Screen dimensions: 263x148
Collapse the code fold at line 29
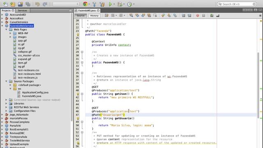pos(82,52)
